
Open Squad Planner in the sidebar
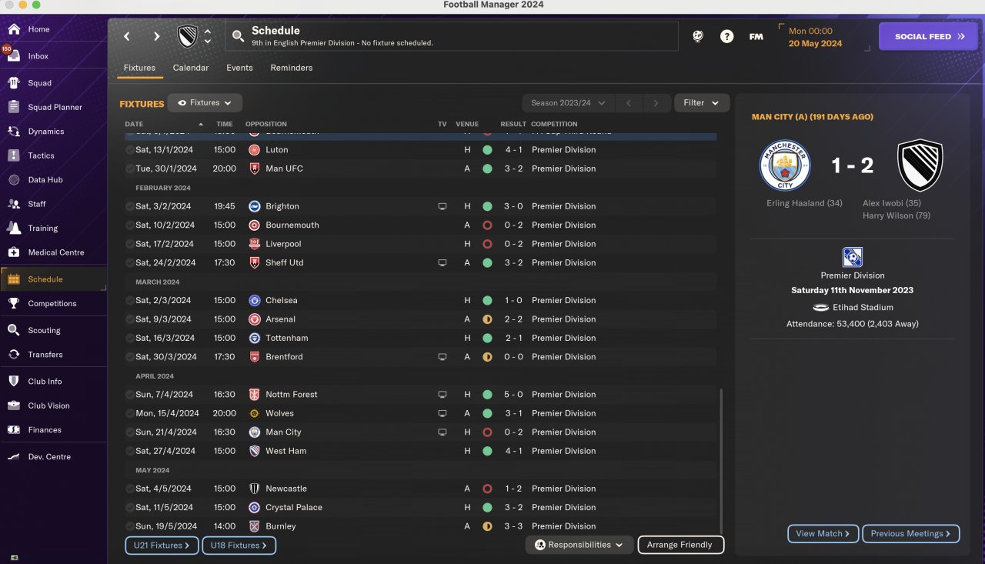click(x=54, y=107)
